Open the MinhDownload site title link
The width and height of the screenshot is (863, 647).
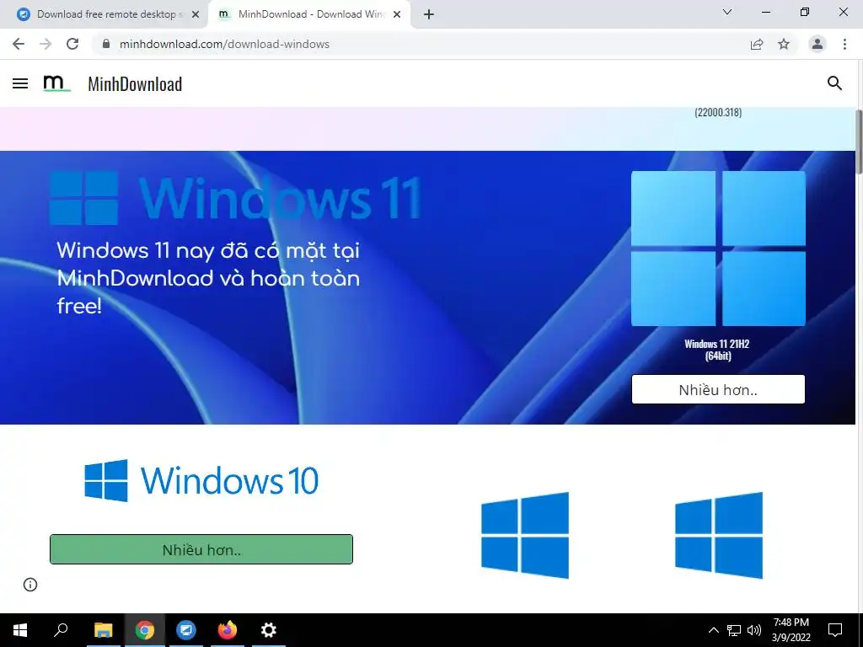click(135, 84)
